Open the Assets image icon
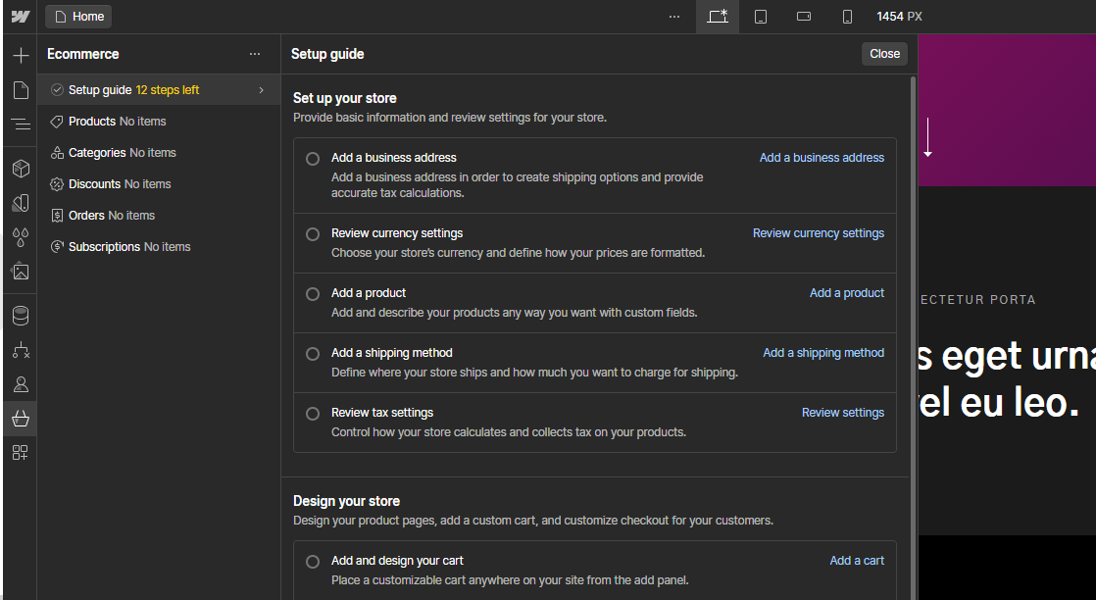The height and width of the screenshot is (600, 1096). [20, 272]
